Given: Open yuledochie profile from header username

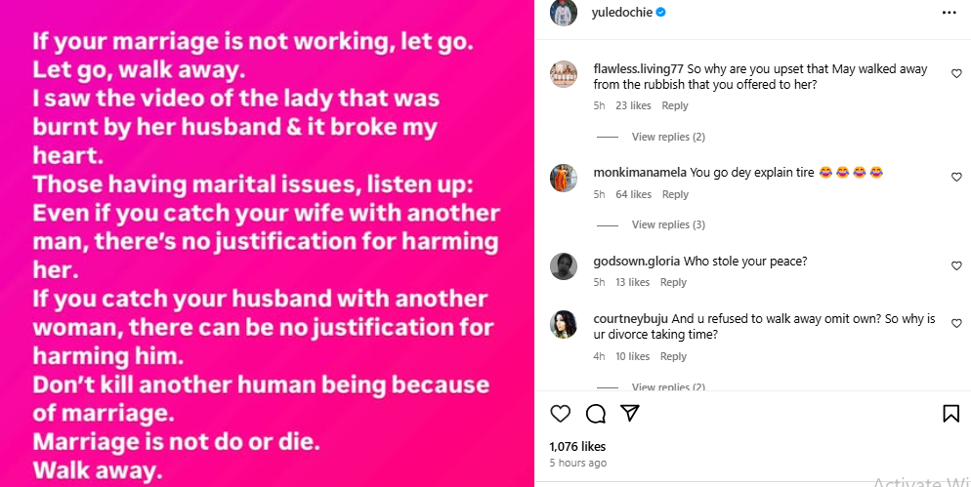Looking at the screenshot, I should (622, 13).
